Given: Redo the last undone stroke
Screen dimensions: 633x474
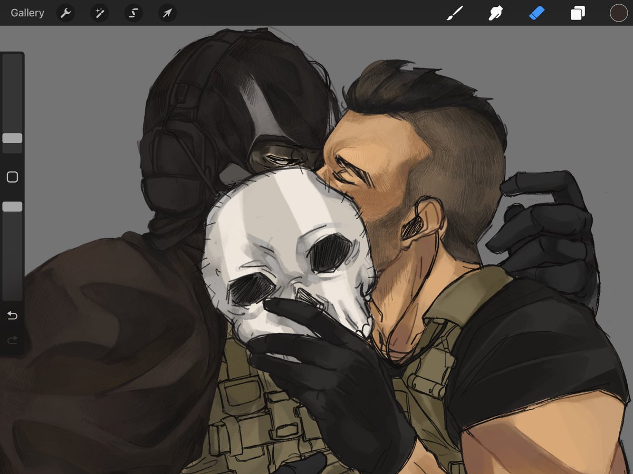Looking at the screenshot, I should 12,340.
